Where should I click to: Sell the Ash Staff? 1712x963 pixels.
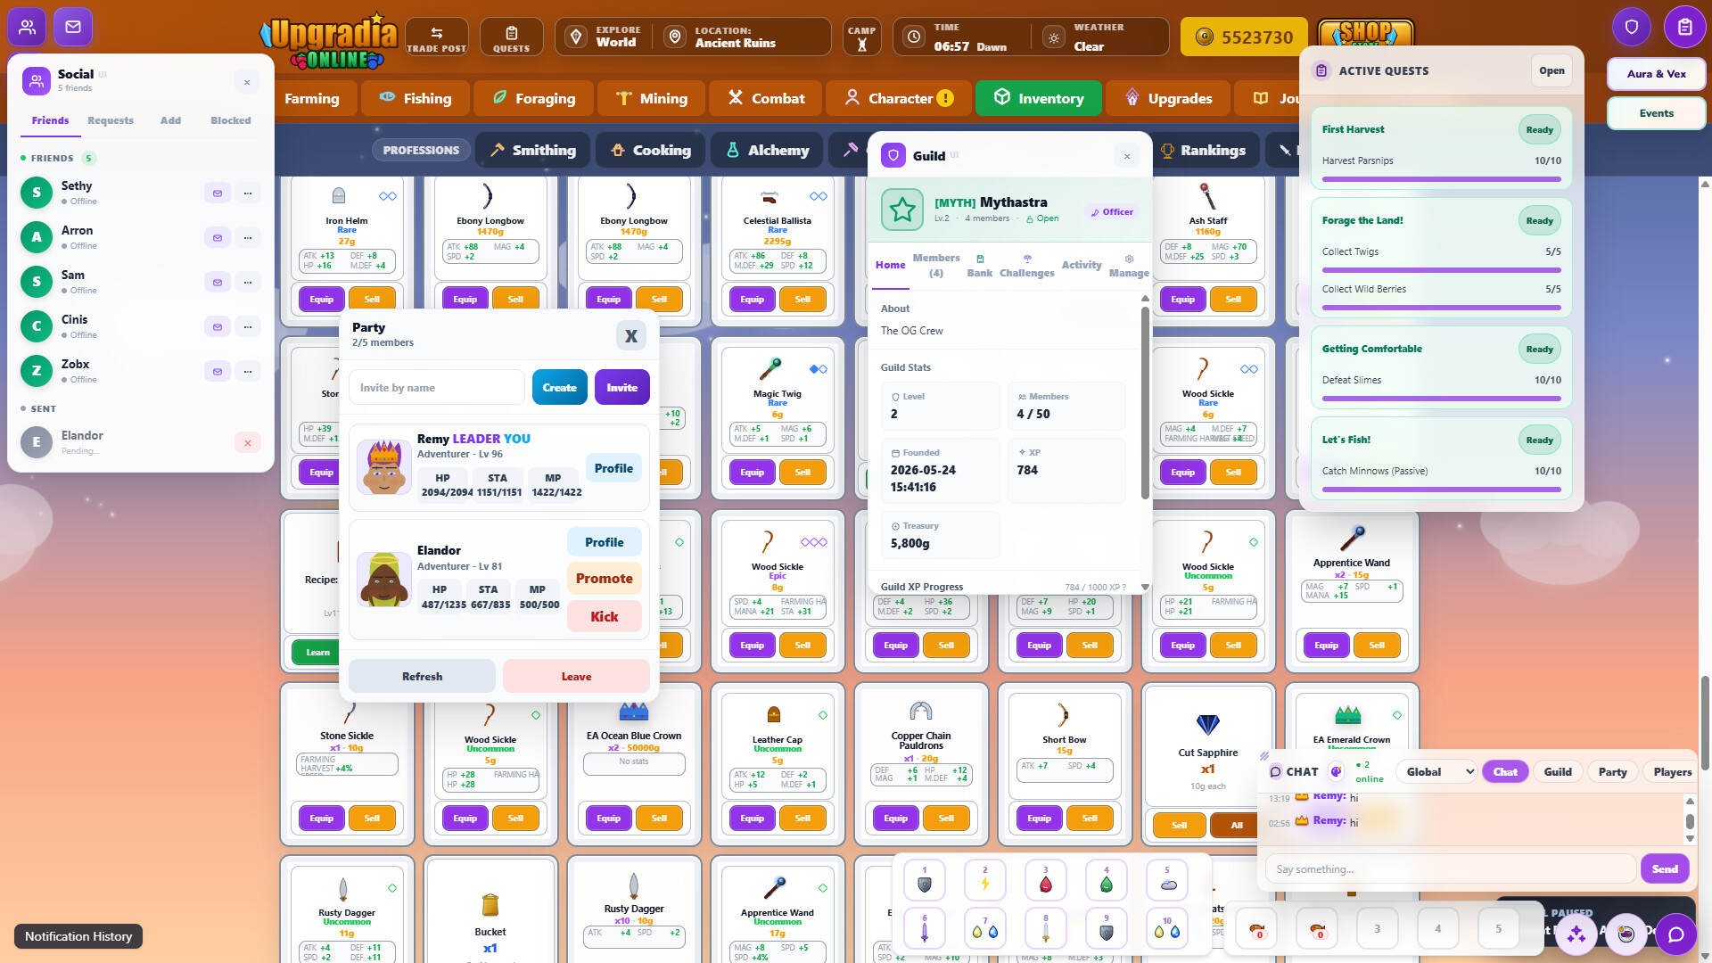tap(1233, 299)
